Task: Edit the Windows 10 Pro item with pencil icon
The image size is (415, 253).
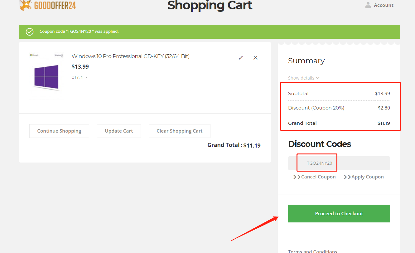Action: coord(241,58)
